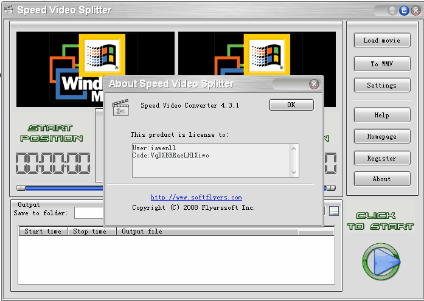Click the Register button
The width and height of the screenshot is (424, 301).
coord(381,158)
